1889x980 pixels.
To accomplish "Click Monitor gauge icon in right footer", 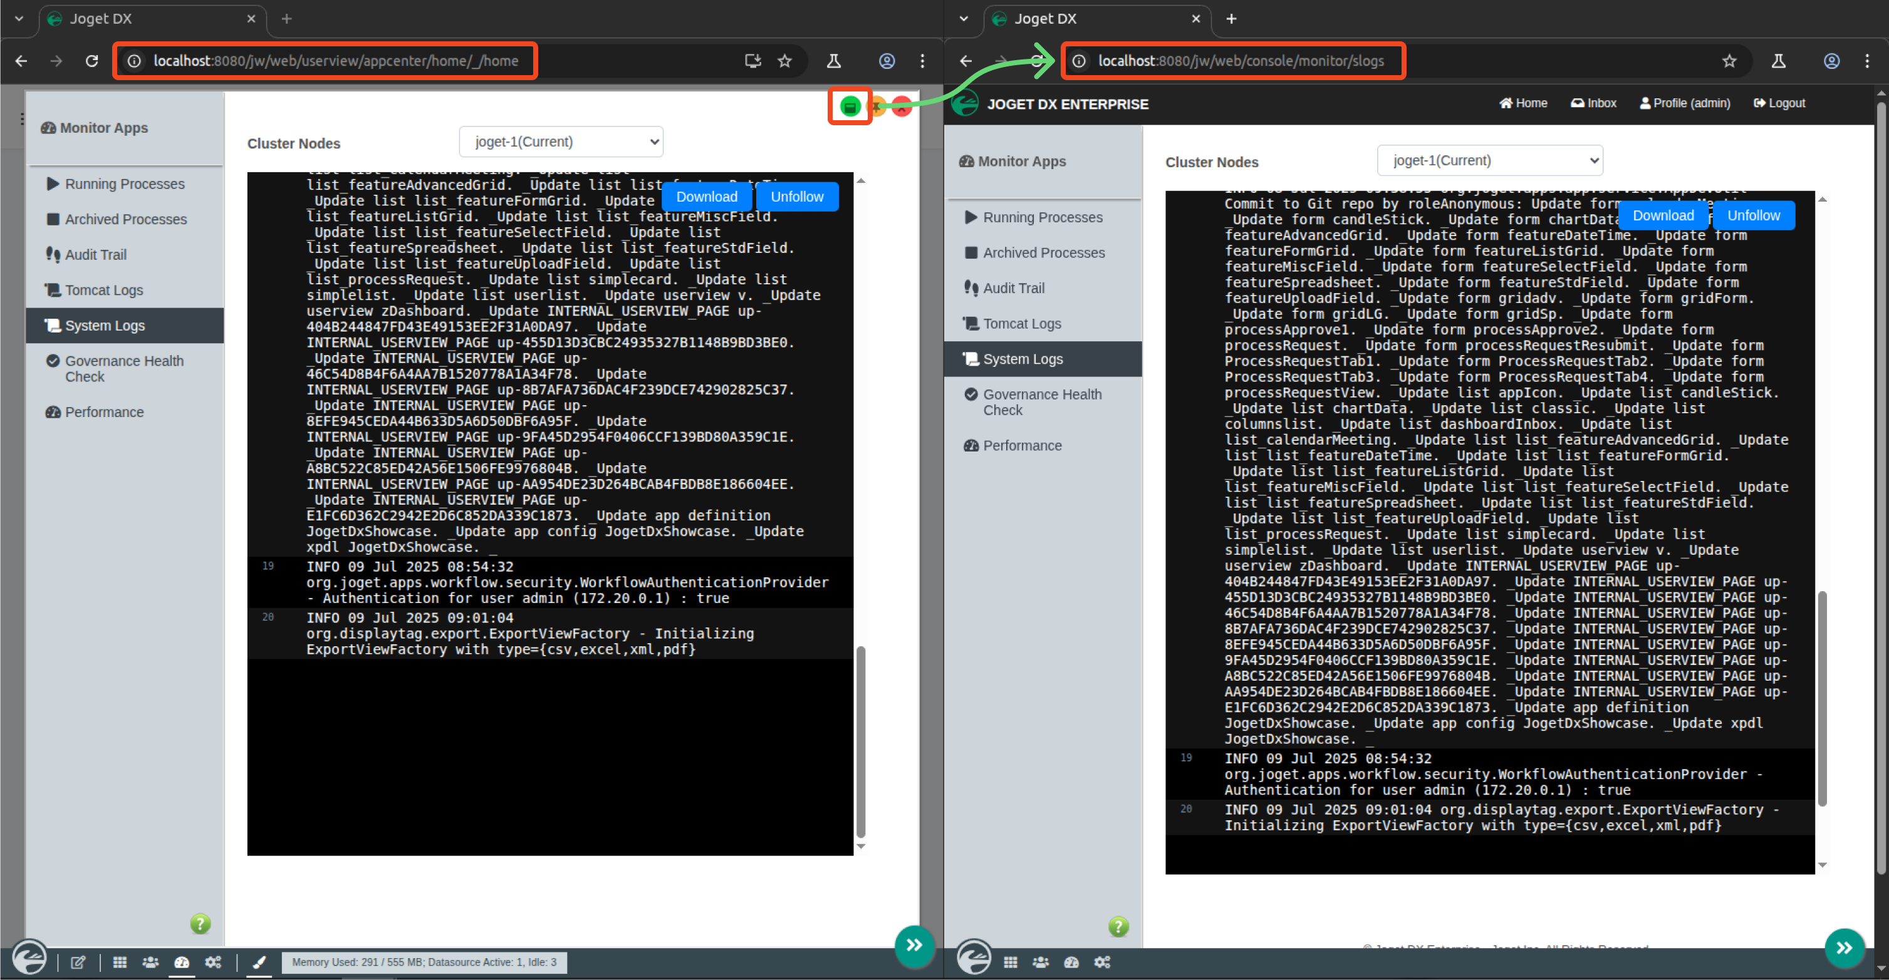I will coord(1071,962).
